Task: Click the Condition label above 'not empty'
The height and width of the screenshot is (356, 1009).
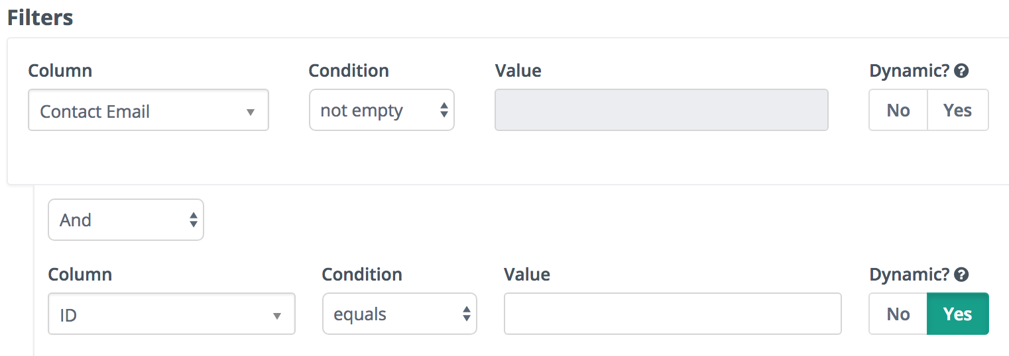Action: [x=349, y=71]
